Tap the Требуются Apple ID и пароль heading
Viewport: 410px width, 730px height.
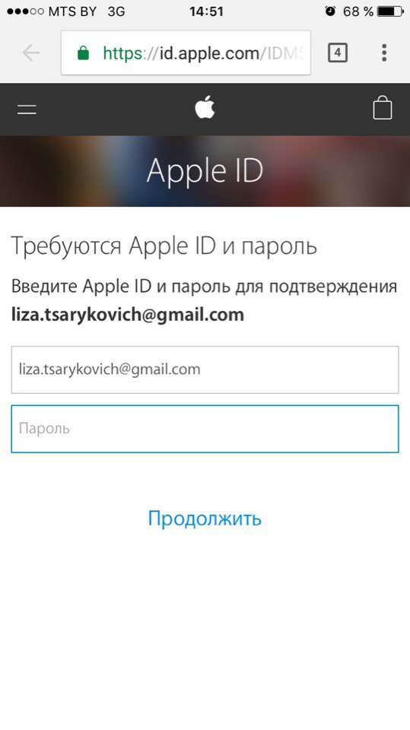tap(164, 246)
